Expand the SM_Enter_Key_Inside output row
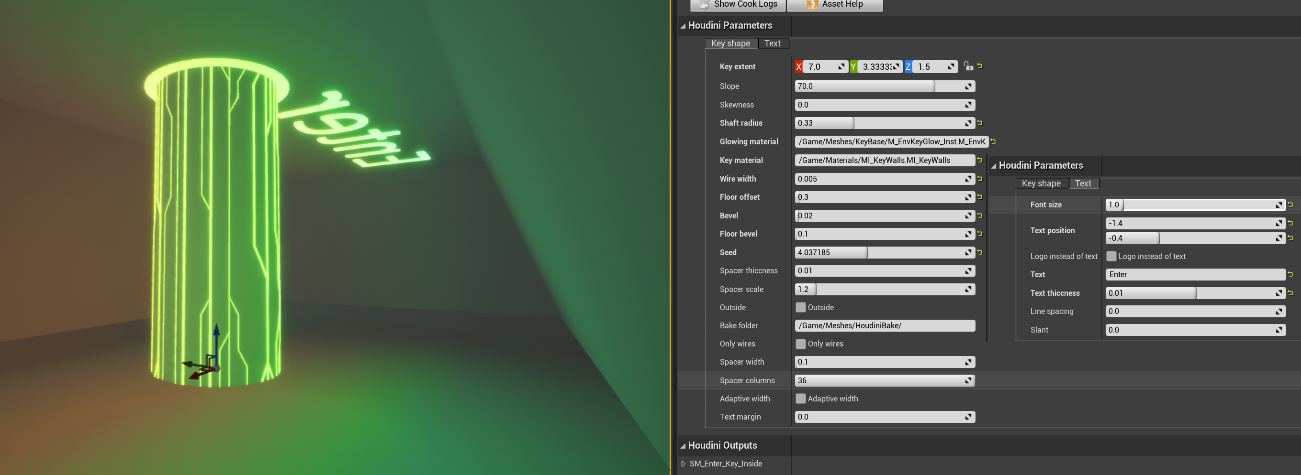 pos(684,464)
